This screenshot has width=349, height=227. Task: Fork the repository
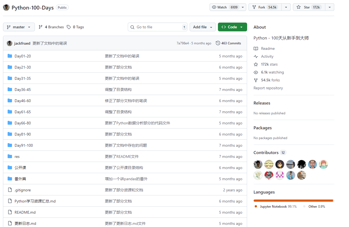265,7
